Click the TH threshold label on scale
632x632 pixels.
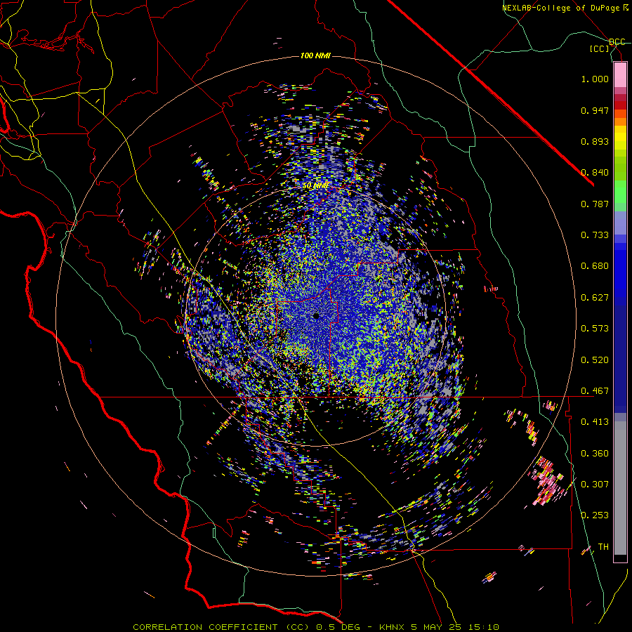[603, 547]
